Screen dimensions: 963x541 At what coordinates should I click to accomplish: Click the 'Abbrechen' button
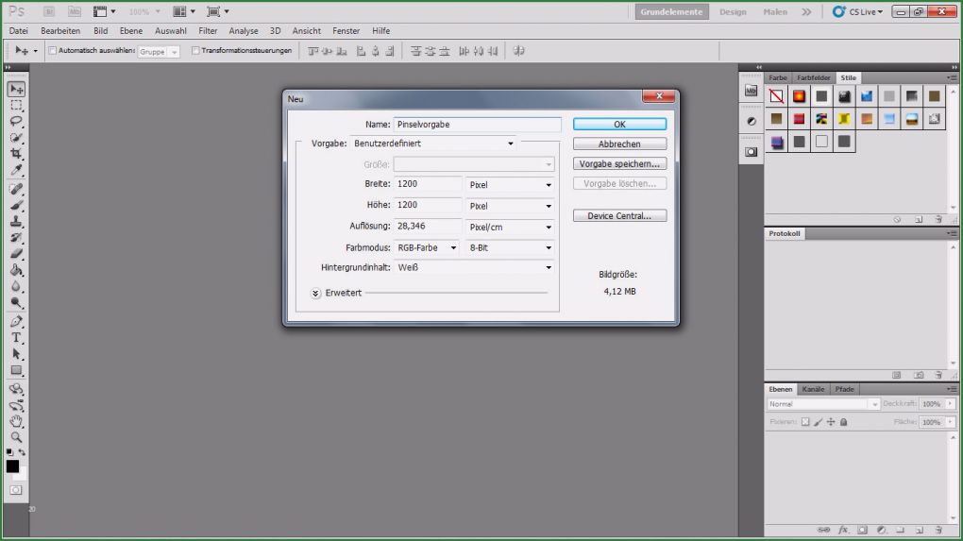tap(619, 144)
